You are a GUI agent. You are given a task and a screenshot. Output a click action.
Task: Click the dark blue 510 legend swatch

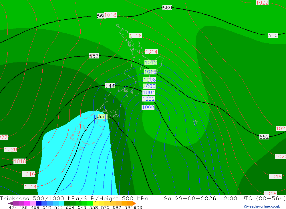click(x=39, y=203)
